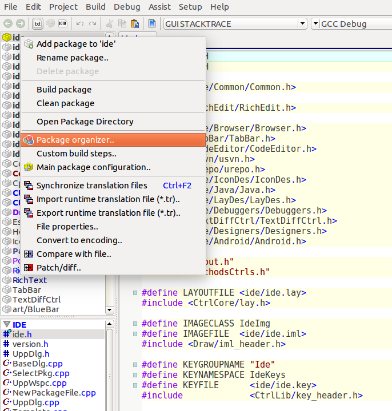This screenshot has width=392, height=411.
Task: Click the blue document icon in toolbar
Action: [x=152, y=23]
